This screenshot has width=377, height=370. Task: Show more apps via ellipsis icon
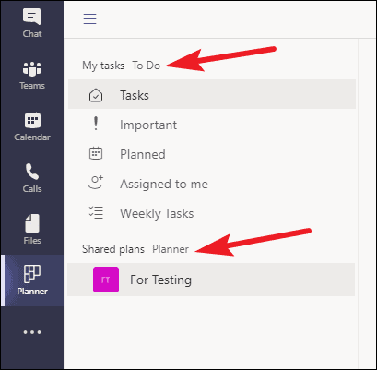[32, 332]
